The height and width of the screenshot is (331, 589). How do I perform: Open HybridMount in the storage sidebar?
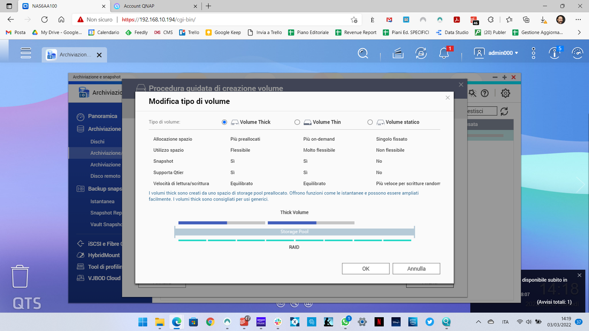(x=104, y=255)
